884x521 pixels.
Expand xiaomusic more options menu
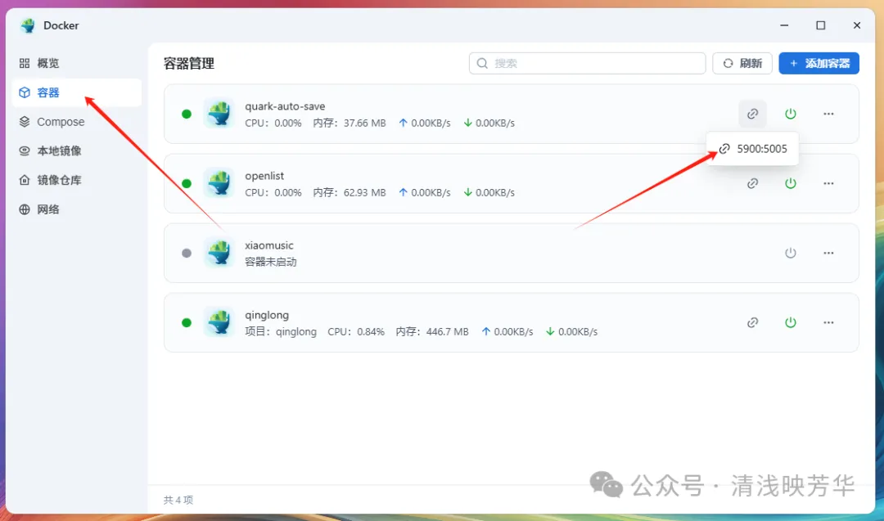(x=828, y=253)
